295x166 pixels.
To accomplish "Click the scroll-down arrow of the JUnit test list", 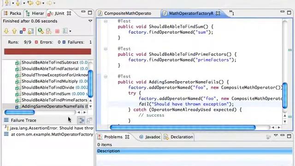I will coord(90,107).
